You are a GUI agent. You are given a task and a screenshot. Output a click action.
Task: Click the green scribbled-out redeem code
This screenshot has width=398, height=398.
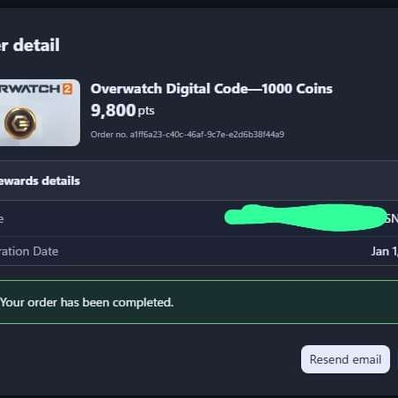[x=306, y=217]
